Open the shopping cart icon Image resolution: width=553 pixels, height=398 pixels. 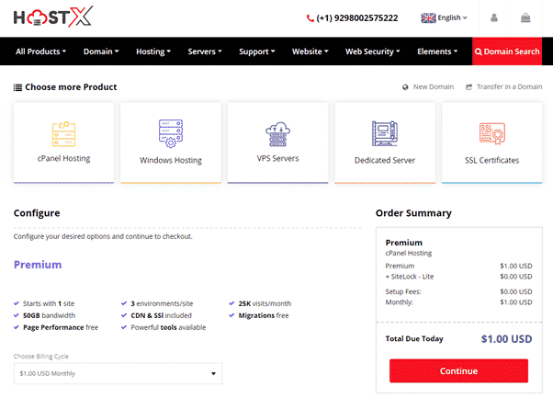(525, 17)
